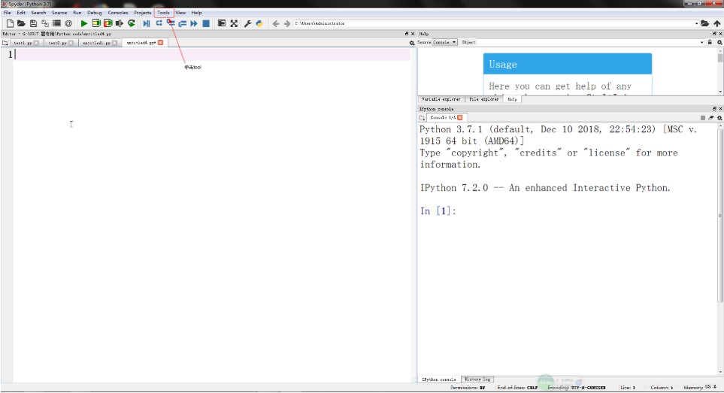The image size is (724, 393).
Task: Open the file list icon
Action: click(56, 23)
